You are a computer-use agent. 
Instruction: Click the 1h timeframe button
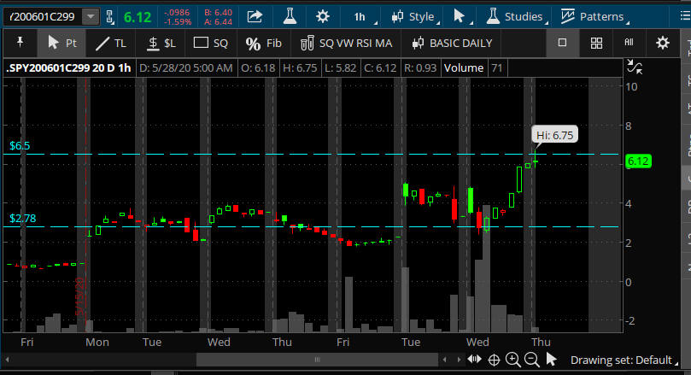pos(360,16)
